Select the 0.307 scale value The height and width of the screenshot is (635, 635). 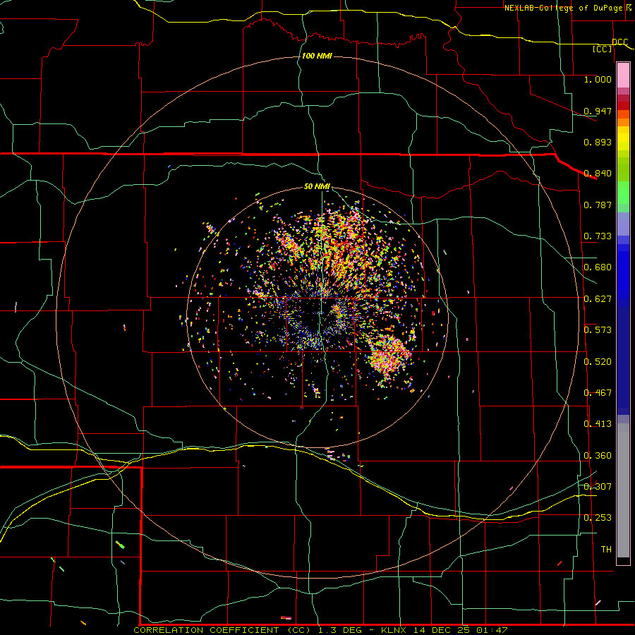[598, 487]
